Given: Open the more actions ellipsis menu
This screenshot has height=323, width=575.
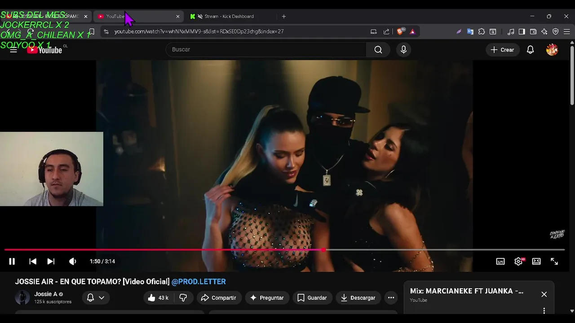Looking at the screenshot, I should pyautogui.click(x=391, y=298).
